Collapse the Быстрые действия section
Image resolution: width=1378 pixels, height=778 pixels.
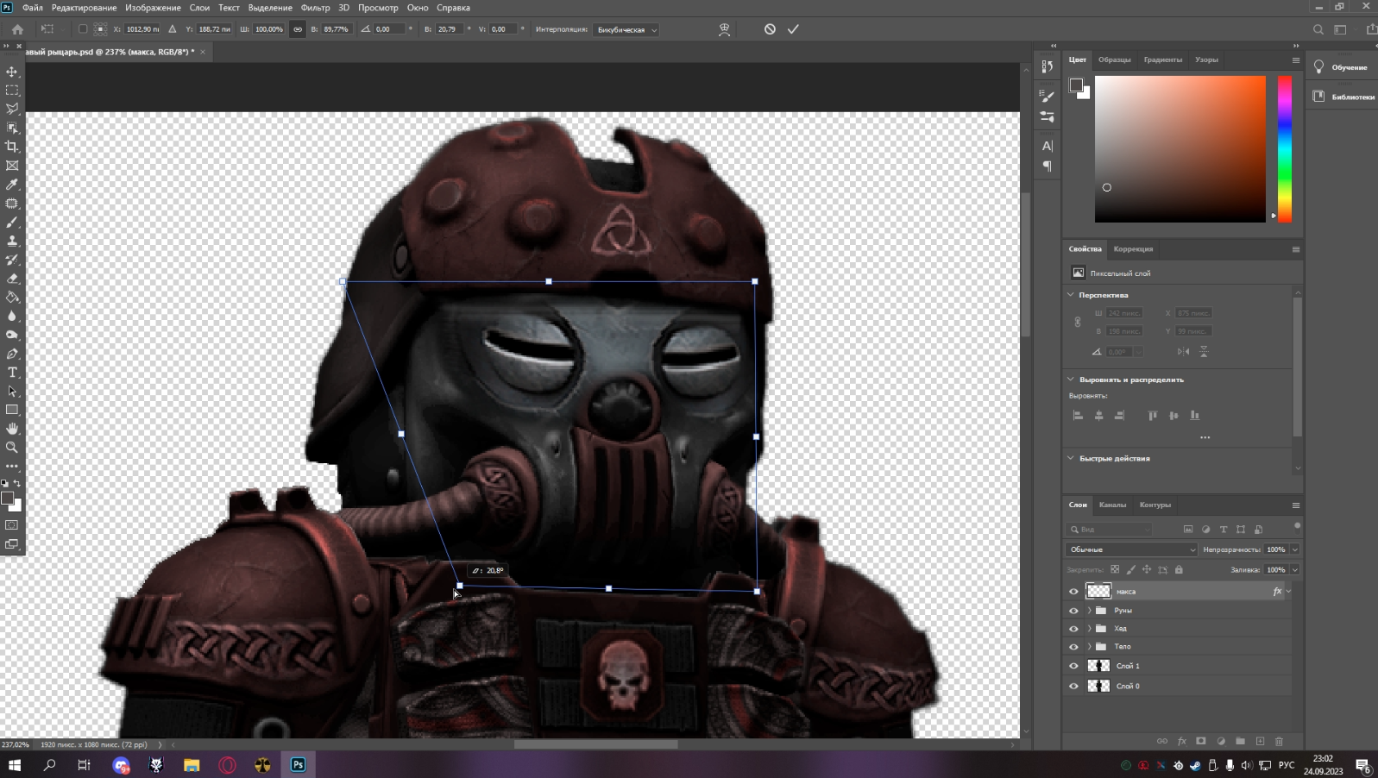point(1071,458)
